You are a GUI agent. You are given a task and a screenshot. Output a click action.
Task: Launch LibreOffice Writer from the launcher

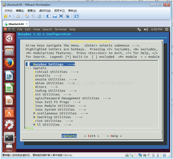click(x=9, y=76)
